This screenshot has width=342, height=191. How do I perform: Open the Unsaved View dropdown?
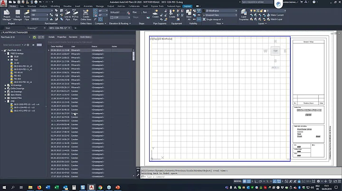[x=220, y=15]
